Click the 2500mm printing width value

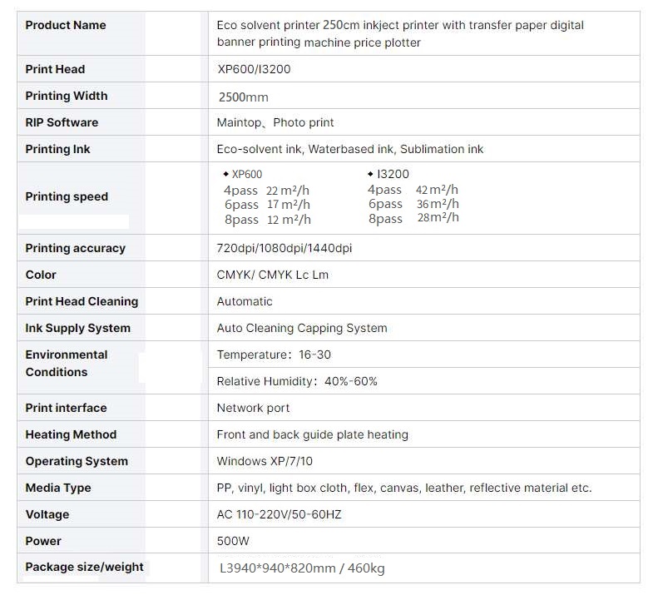(x=243, y=97)
